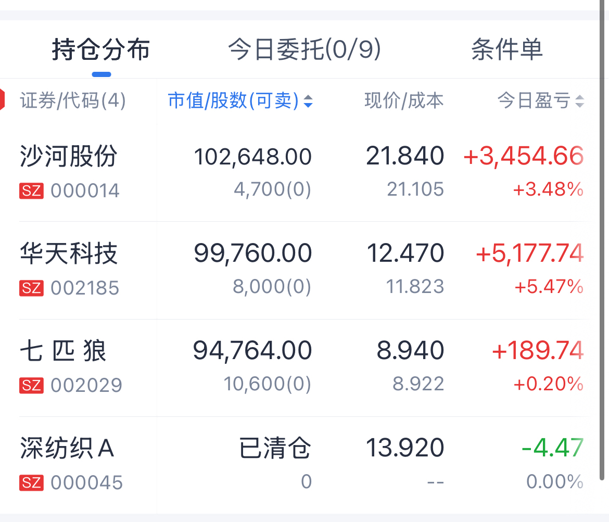
Task: Sort by 市值/股数(可卖) arrow icon
Action: point(308,101)
